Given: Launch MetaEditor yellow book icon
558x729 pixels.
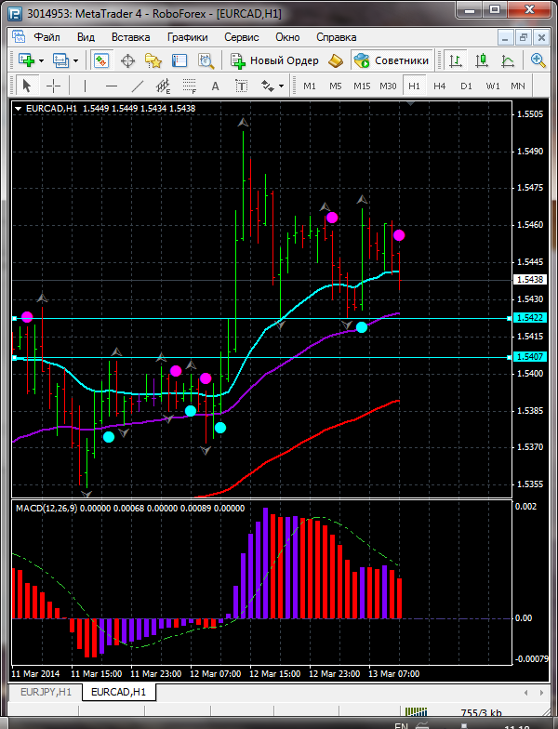Looking at the screenshot, I should click(335, 60).
